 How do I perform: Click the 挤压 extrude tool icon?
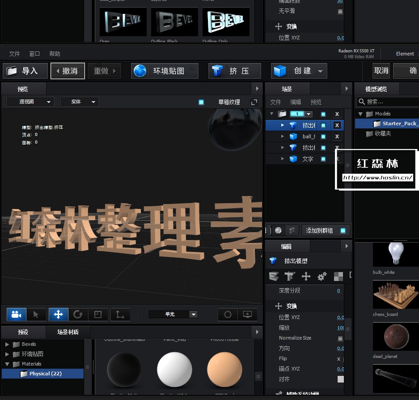(218, 70)
